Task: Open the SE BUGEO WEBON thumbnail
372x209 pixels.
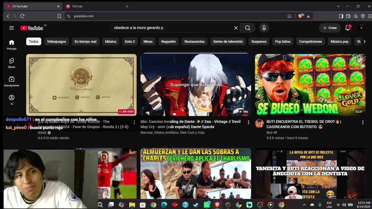Action: [310, 85]
